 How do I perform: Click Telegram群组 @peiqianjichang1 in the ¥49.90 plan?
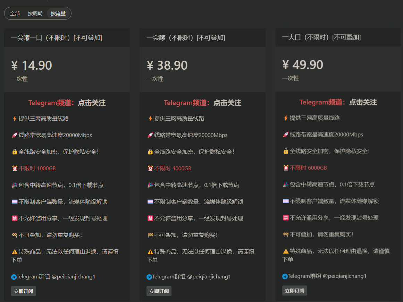tap(327, 276)
